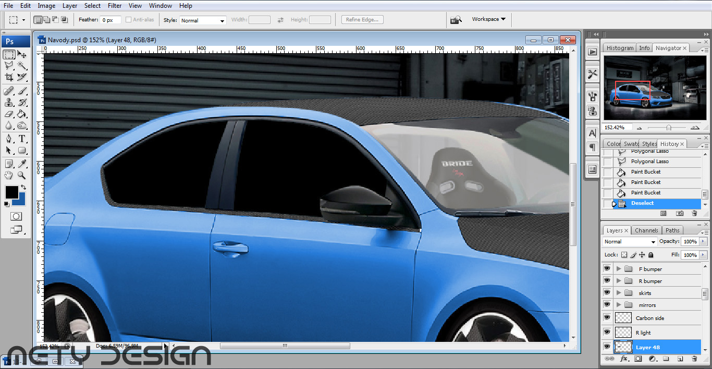712x369 pixels.
Task: Activate the Eraser tool
Action: click(x=9, y=114)
